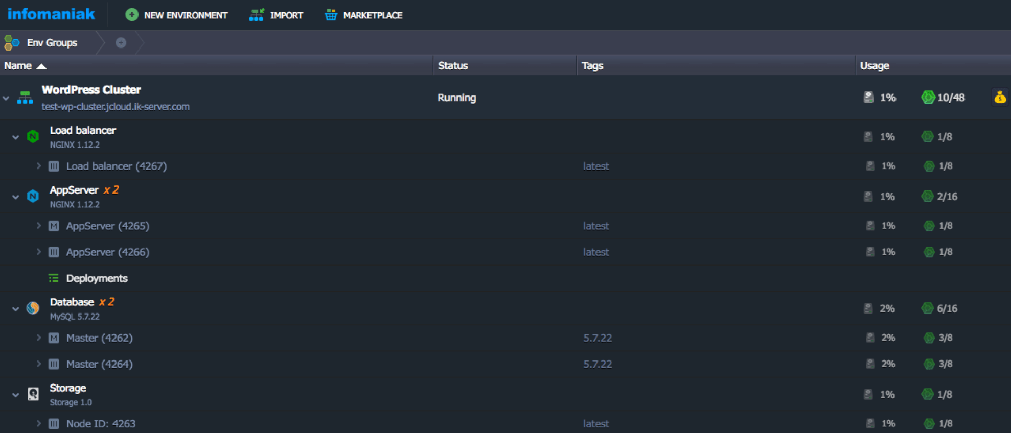Image resolution: width=1011 pixels, height=433 pixels.
Task: Click Master (4264) container icon
Action: tap(54, 364)
